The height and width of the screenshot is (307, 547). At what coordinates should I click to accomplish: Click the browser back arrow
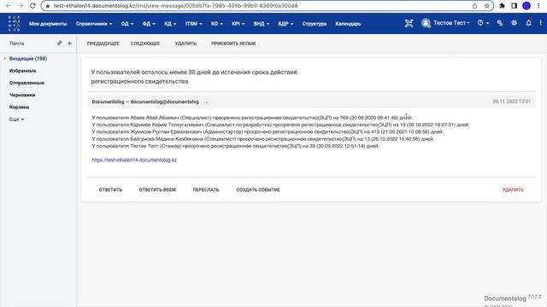(x=8, y=6)
